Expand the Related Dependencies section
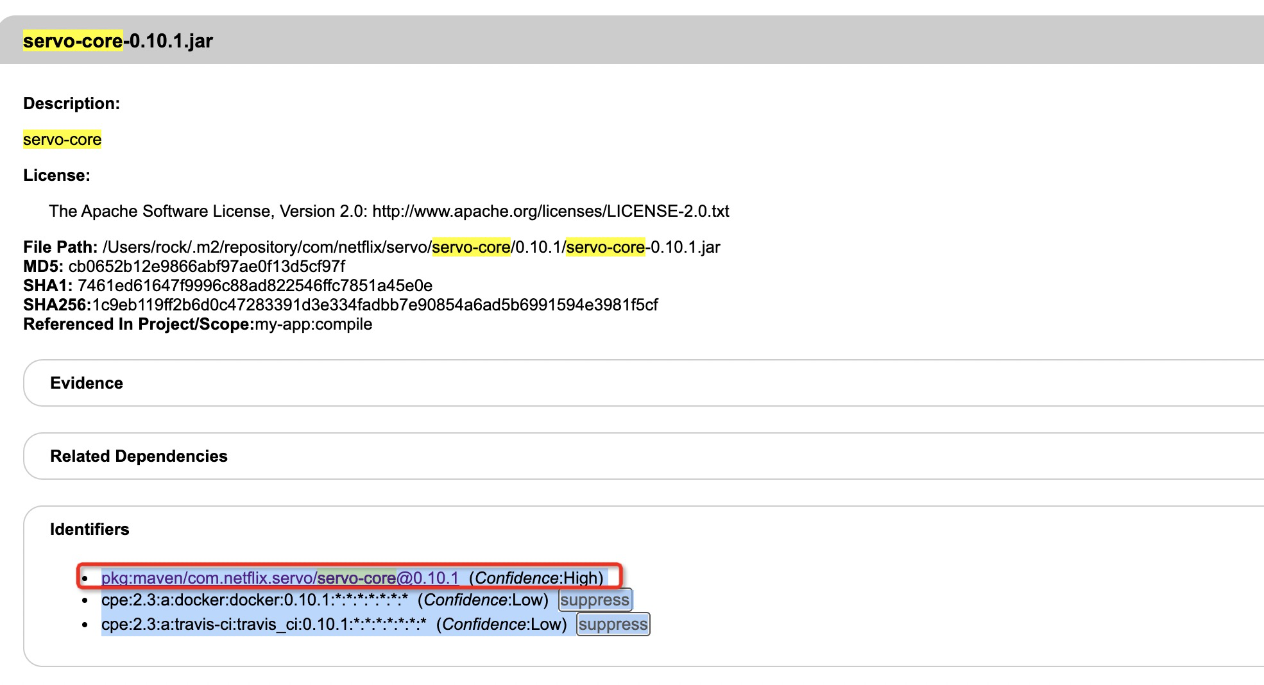Image resolution: width=1264 pixels, height=685 pixels. (139, 456)
